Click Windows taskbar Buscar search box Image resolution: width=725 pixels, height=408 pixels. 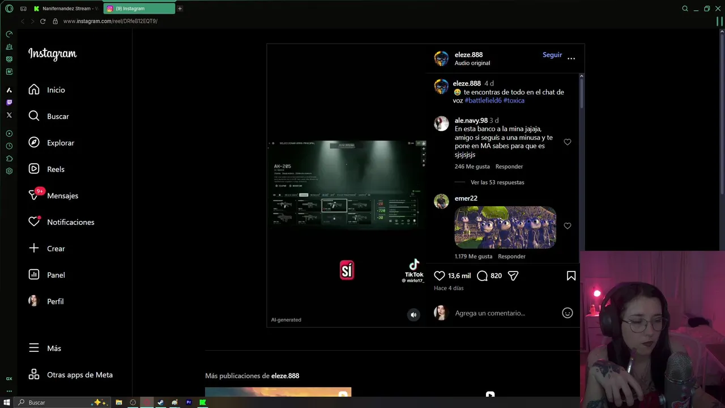62,402
